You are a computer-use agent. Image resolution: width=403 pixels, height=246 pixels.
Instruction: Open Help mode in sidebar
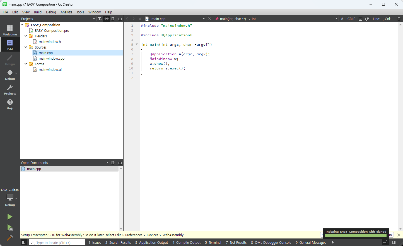10,104
